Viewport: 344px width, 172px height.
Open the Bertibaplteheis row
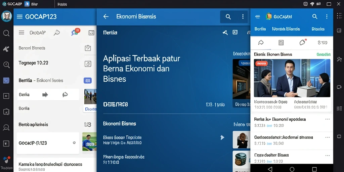click(33, 124)
